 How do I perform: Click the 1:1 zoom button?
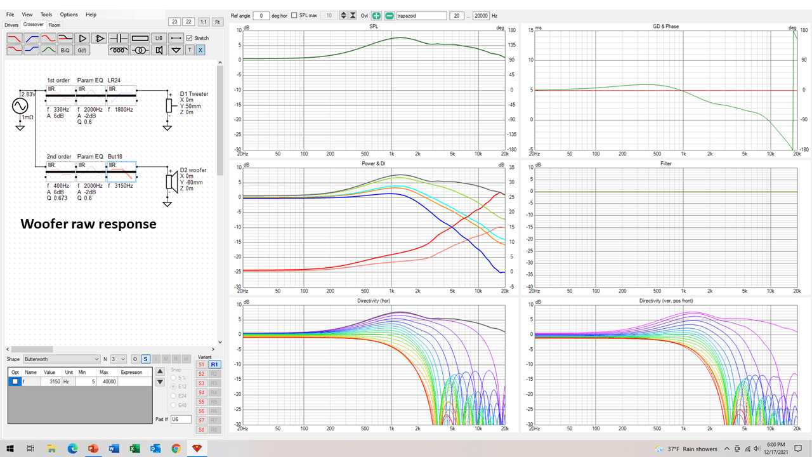pos(204,22)
